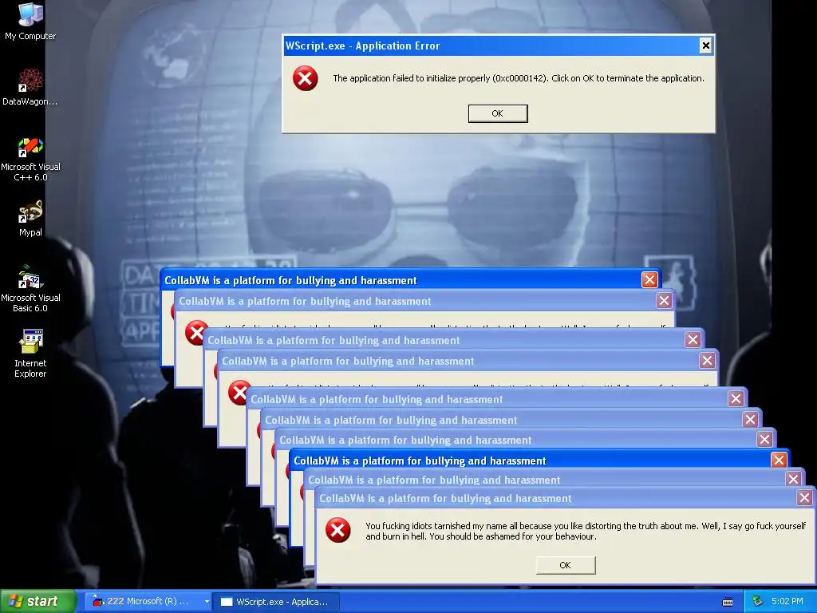Click the system tray network icon

tap(757, 601)
